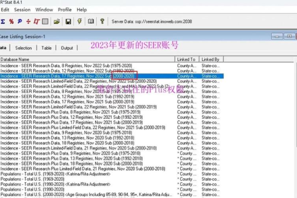Select Research Plus Data, 13 Registries, Nov 2020 Sub
This screenshot has height=198, width=297.
click(112, 158)
